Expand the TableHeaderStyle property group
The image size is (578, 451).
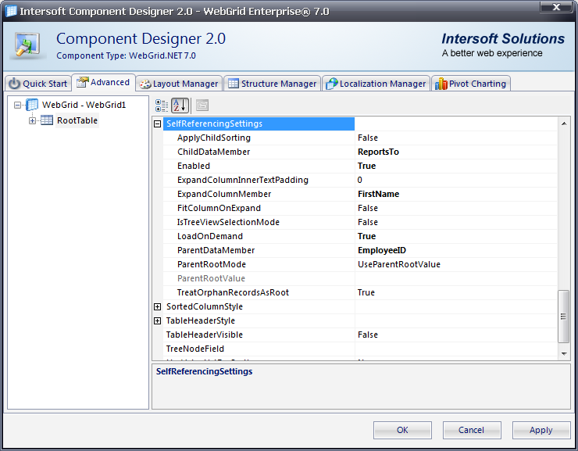point(158,320)
